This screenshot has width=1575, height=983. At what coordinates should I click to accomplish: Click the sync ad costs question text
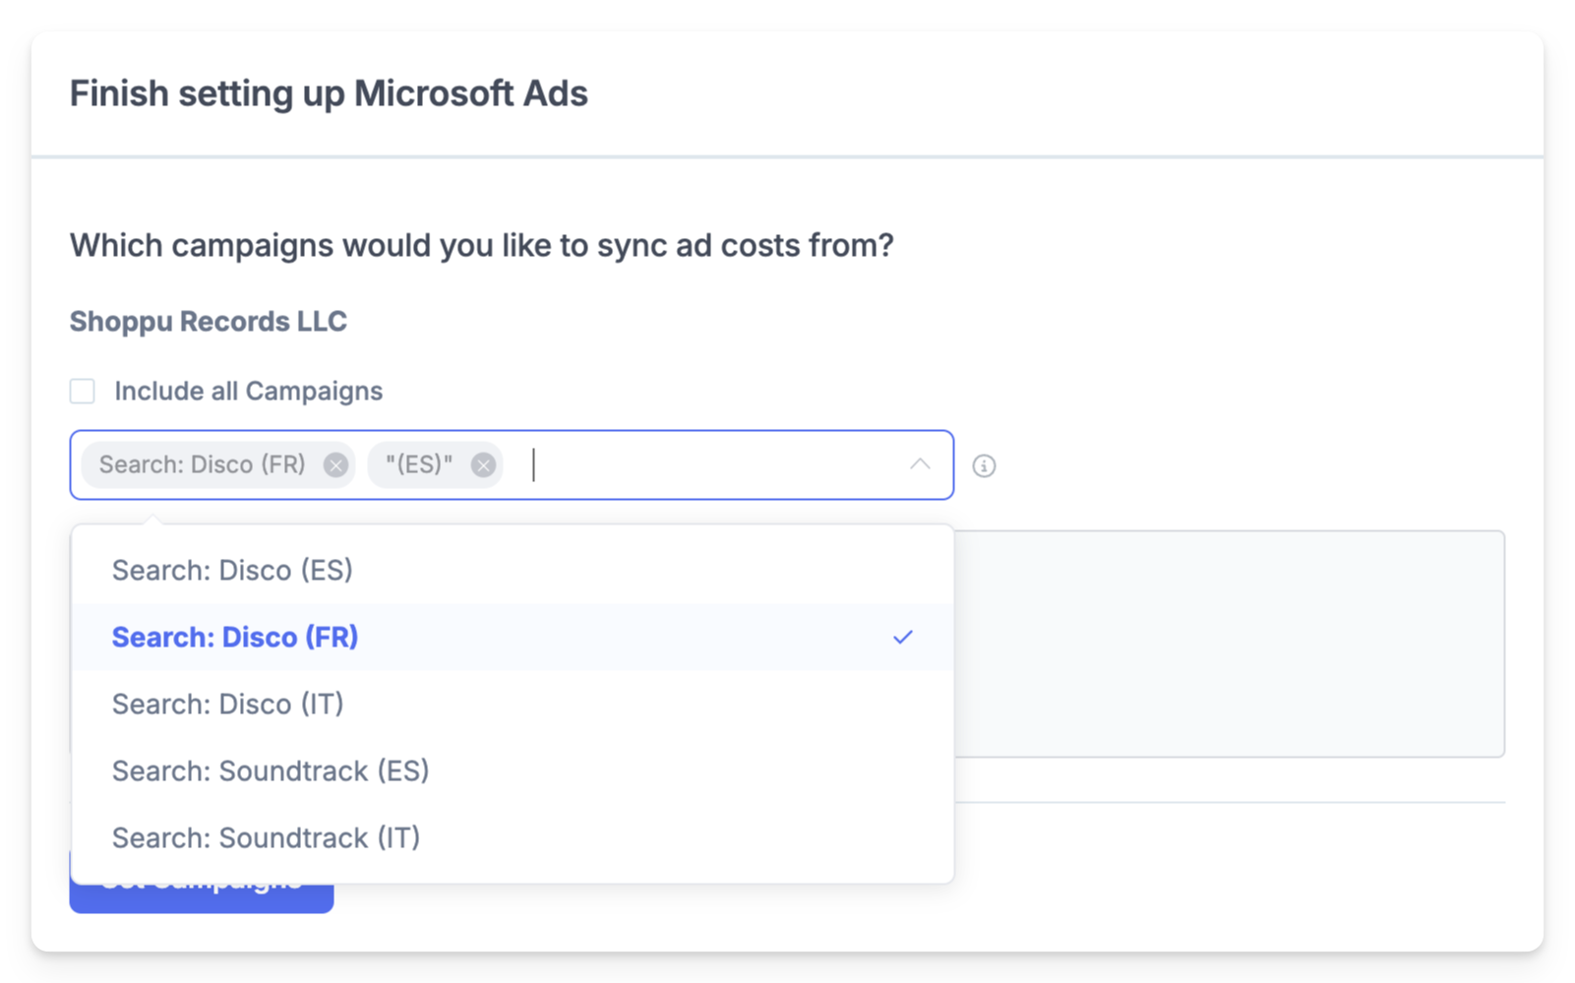pyautogui.click(x=482, y=245)
